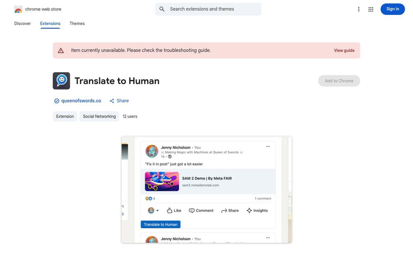Image resolution: width=413 pixels, height=258 pixels.
Task: Click the Sign in button
Action: tap(392, 9)
